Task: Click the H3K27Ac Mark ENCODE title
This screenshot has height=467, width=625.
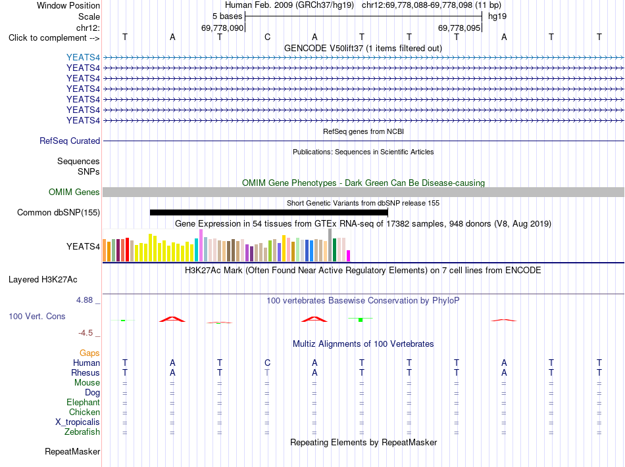Action: click(x=363, y=271)
